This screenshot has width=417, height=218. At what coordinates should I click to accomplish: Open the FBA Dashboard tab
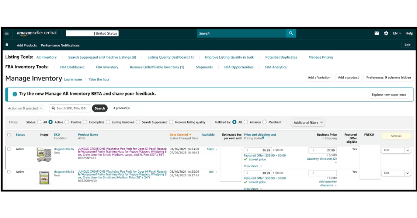(x=72, y=67)
